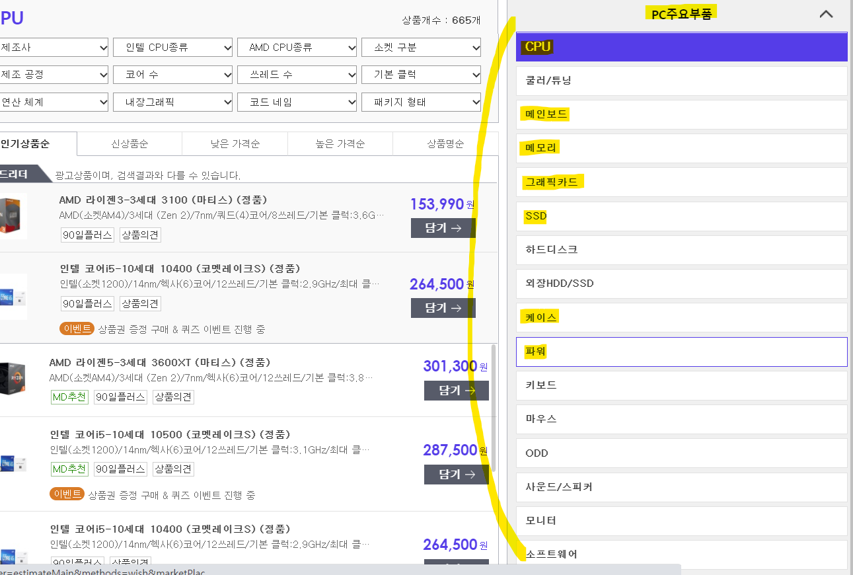The height and width of the screenshot is (575, 853).
Task: Expand the AMD CPU종류 dropdown
Action: tap(297, 48)
